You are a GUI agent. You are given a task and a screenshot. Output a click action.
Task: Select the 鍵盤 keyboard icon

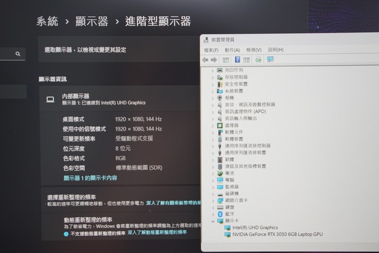pyautogui.click(x=220, y=207)
